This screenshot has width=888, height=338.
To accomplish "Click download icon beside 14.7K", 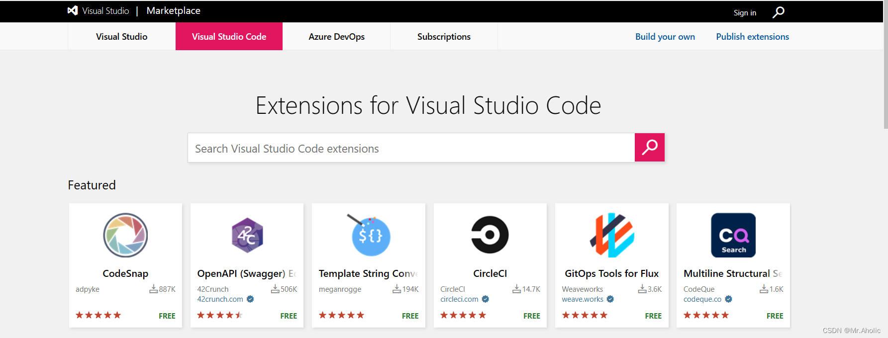I will pos(517,289).
